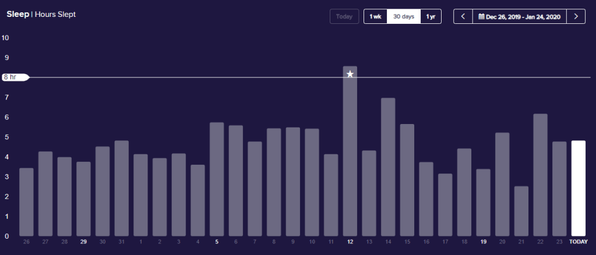
Task: Select the shortest bar on day 21
Action: [521, 211]
